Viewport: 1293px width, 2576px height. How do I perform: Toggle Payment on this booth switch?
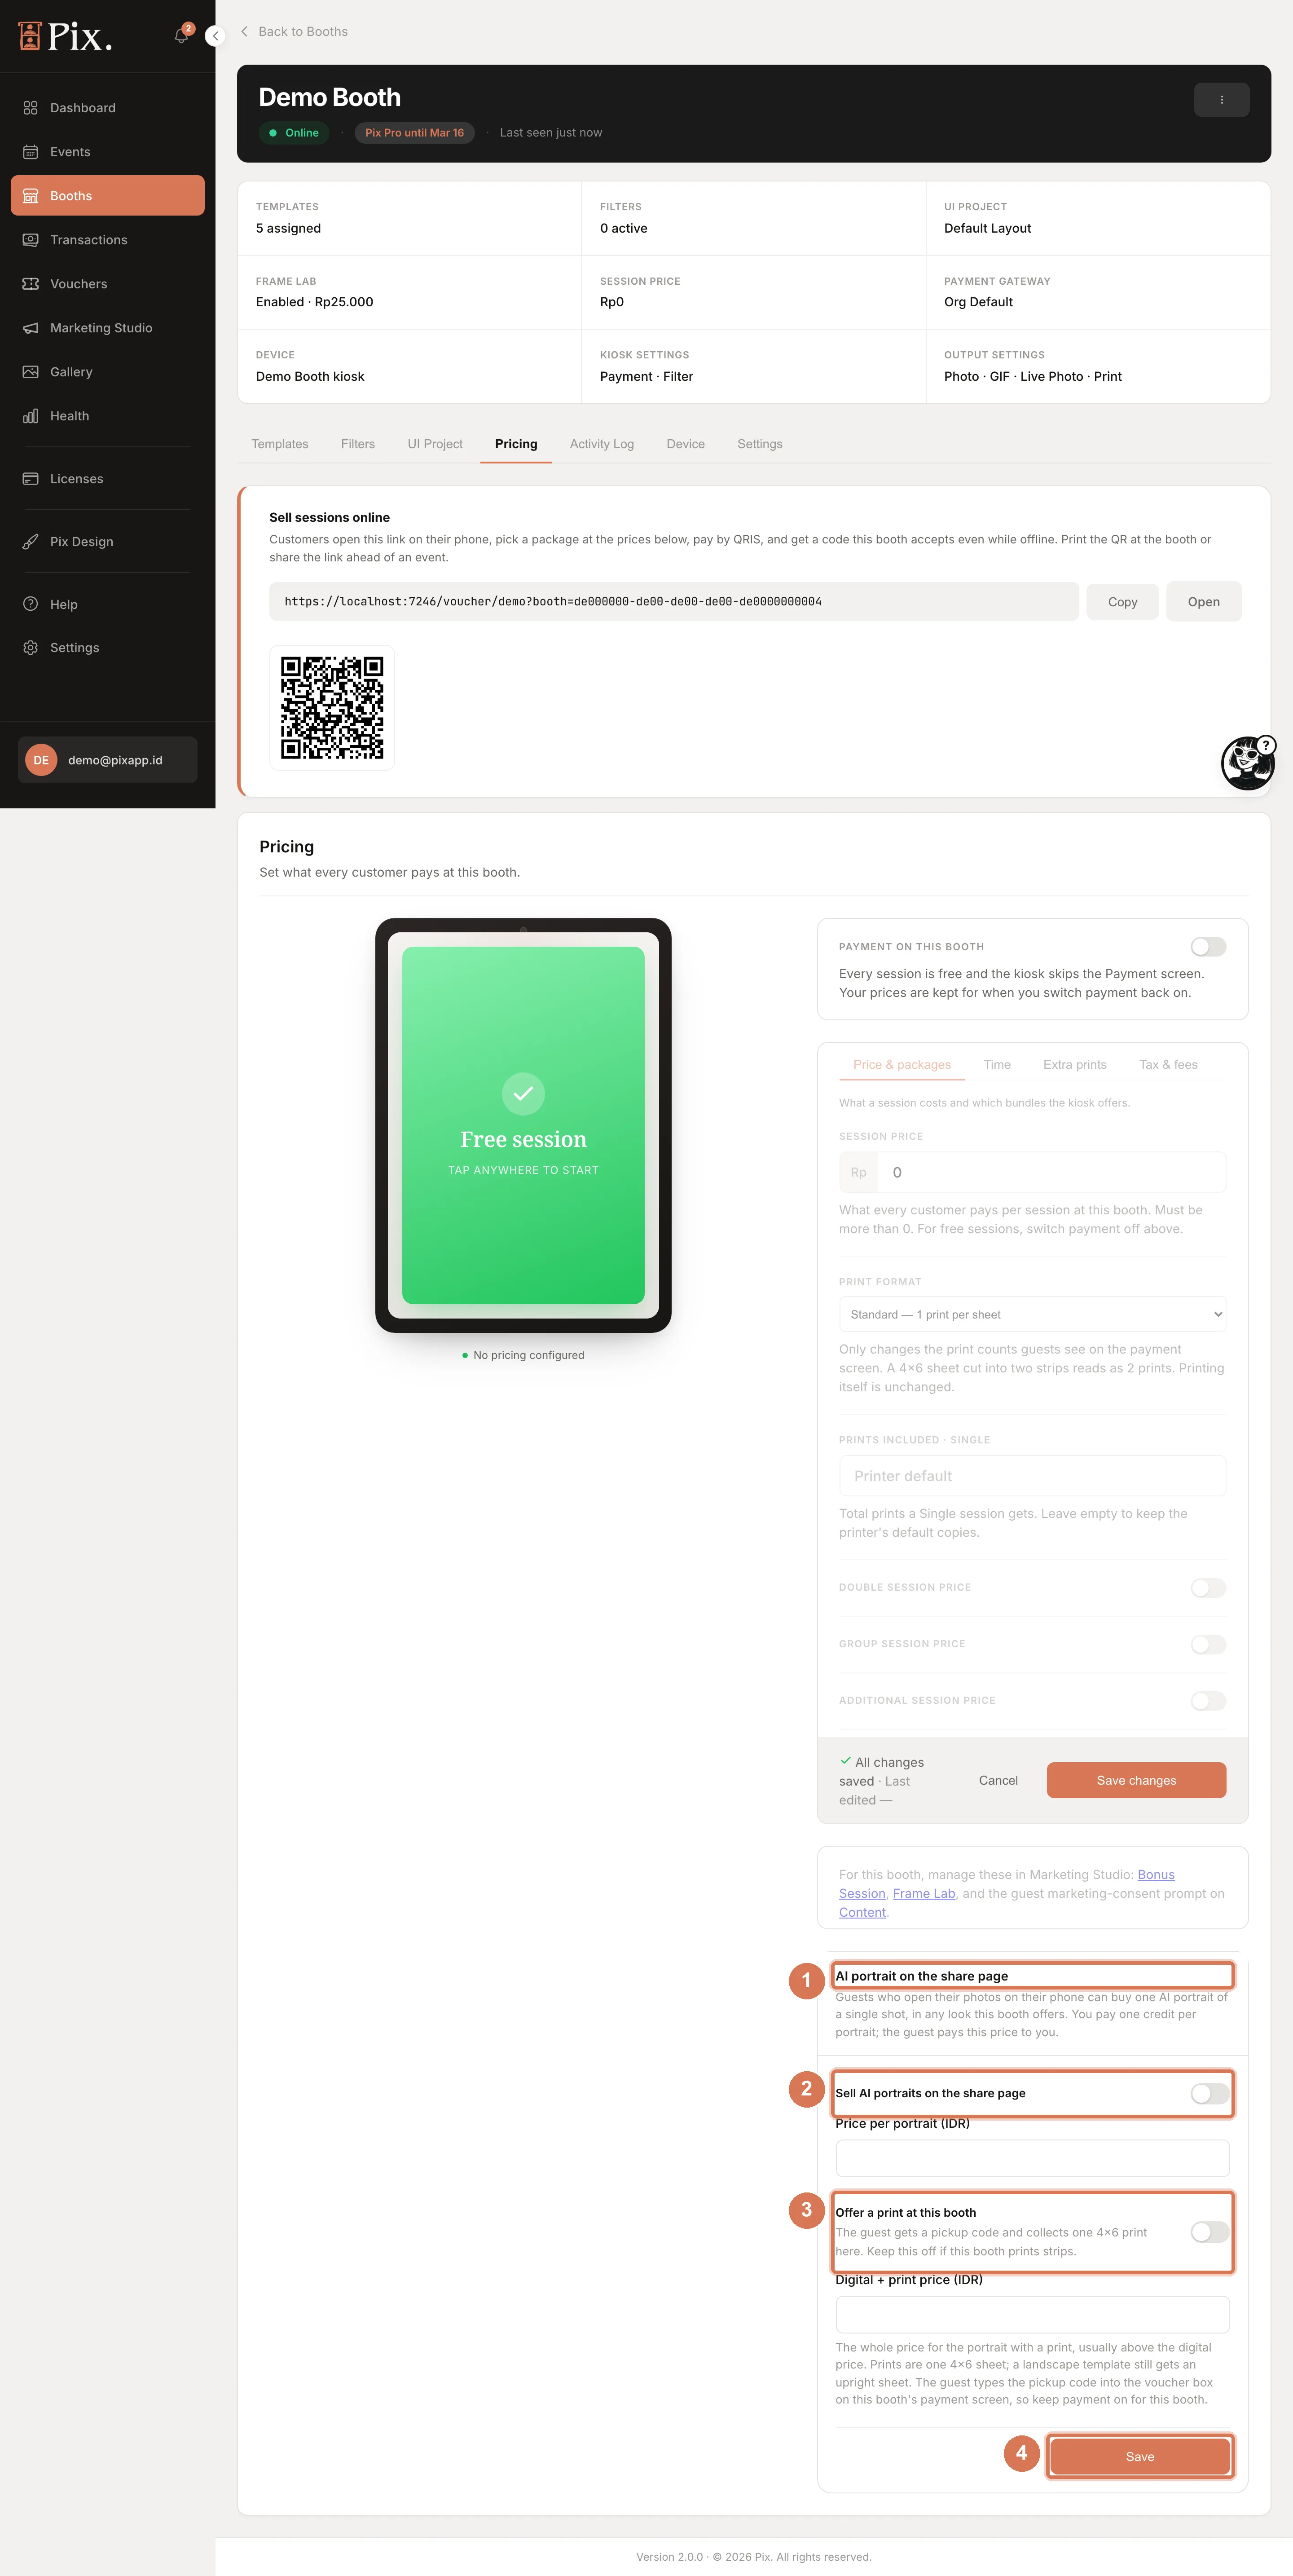1208,947
